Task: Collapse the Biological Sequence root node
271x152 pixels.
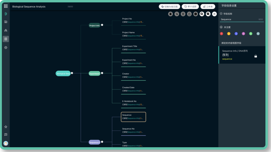Action: tap(72, 73)
